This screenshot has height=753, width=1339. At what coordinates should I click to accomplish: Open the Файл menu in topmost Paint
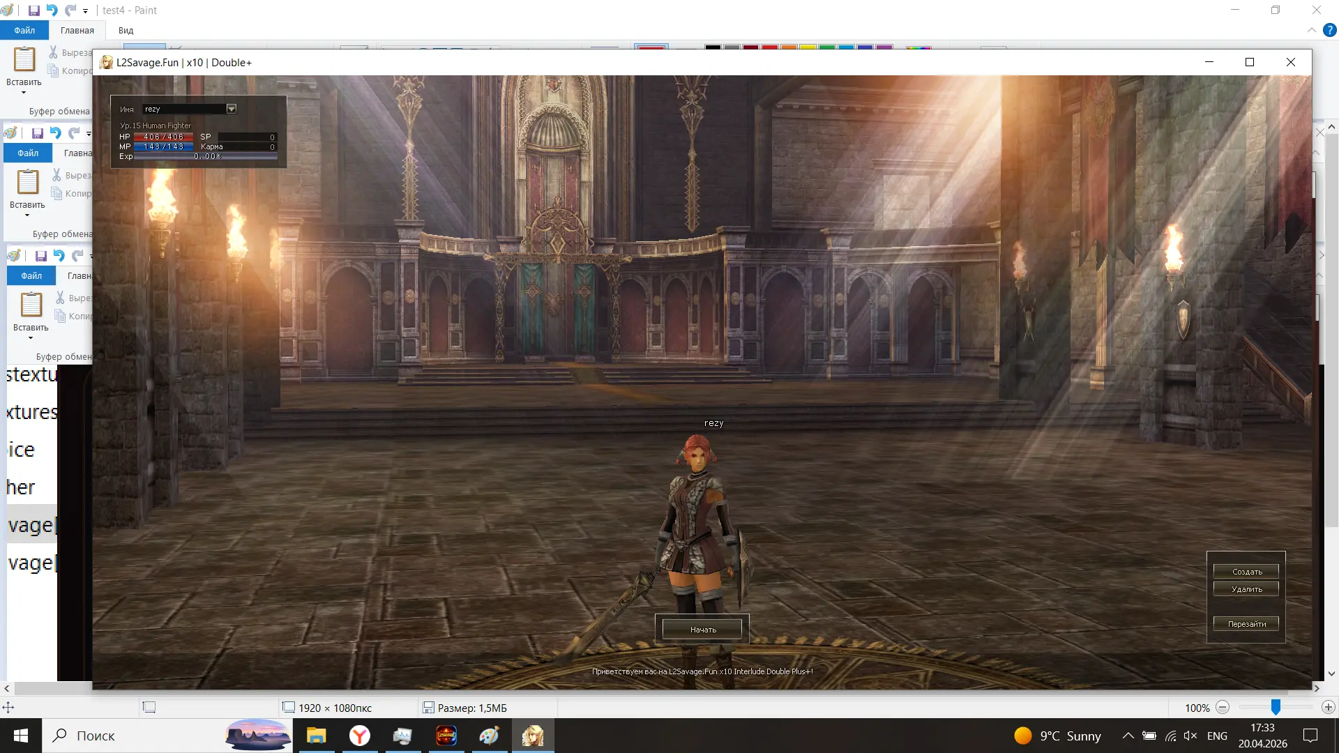(x=24, y=30)
